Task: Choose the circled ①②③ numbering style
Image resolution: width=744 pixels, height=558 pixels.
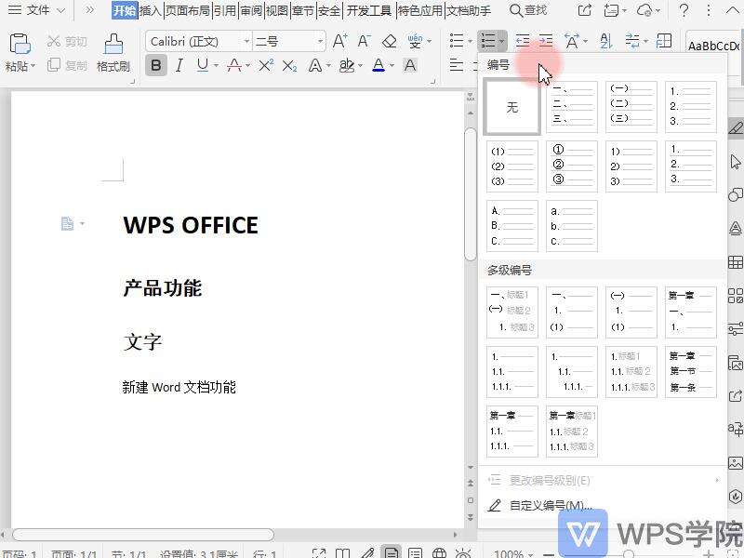Action: (571, 166)
